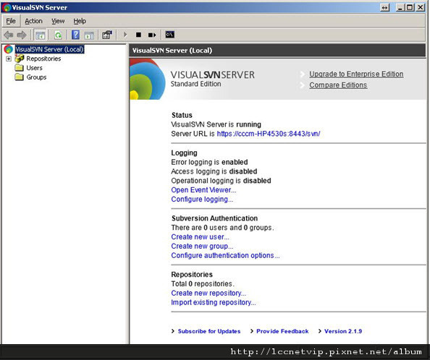Click the Compare Editions link
Image resolution: width=430 pixels, height=360 pixels.
click(338, 85)
